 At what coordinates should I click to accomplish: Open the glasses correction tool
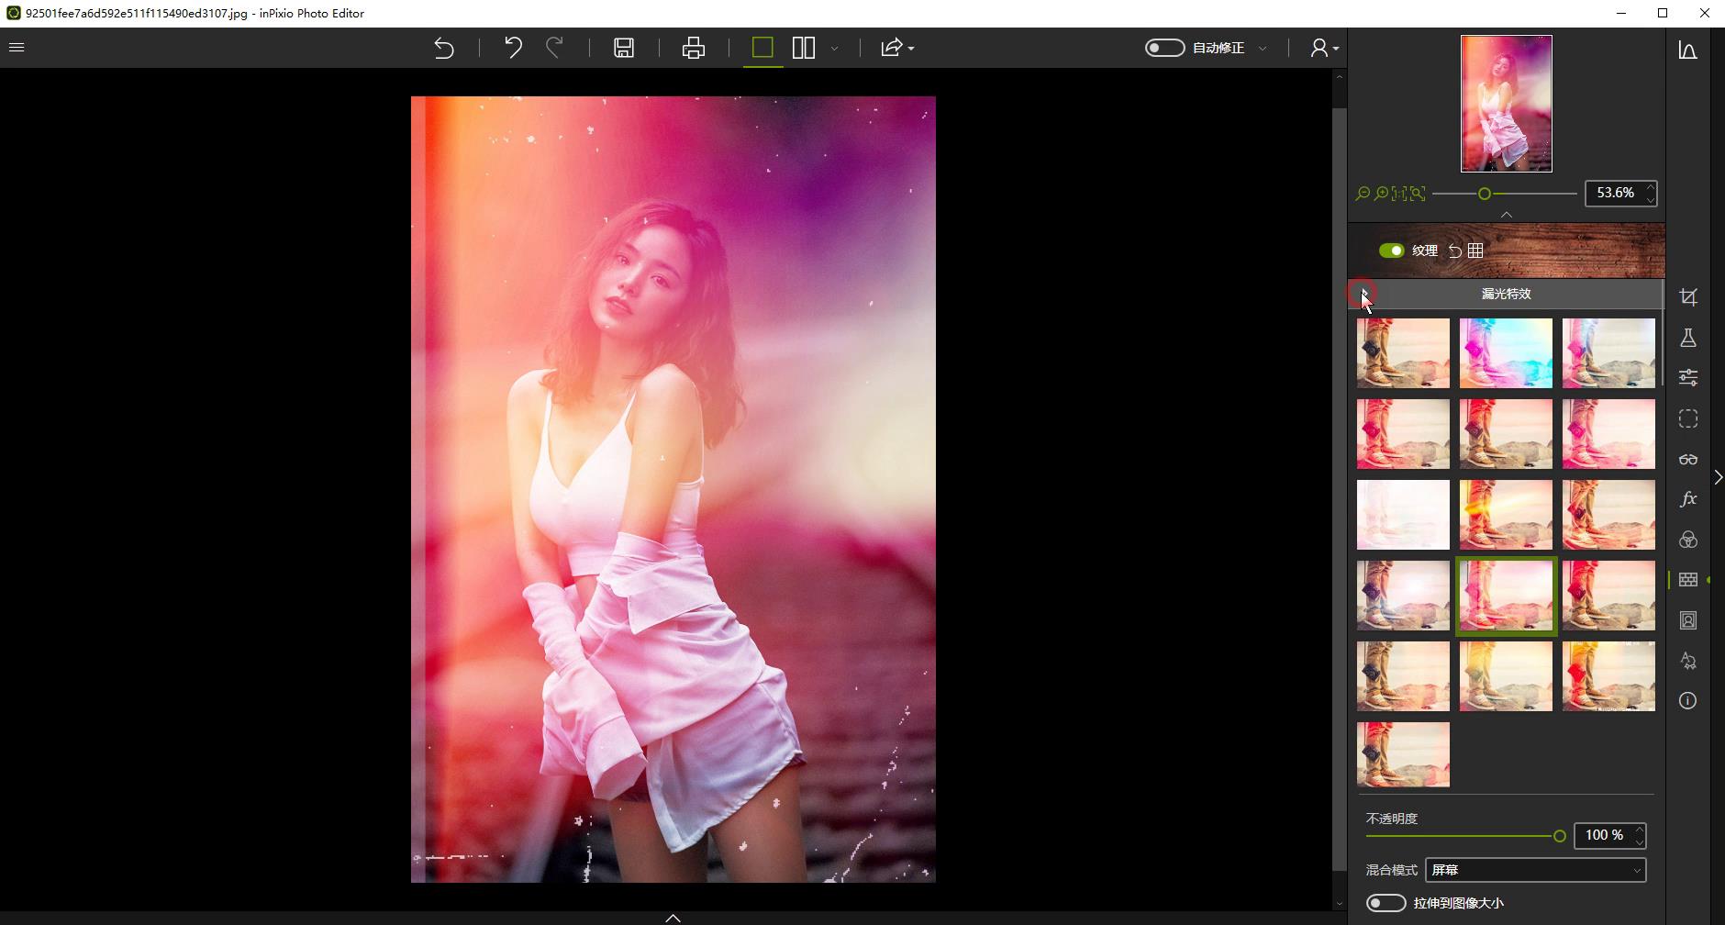(x=1688, y=459)
